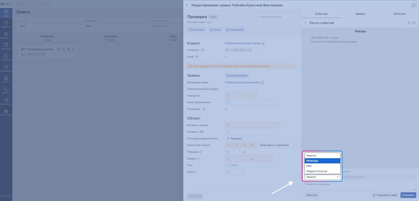419x201 pixels.
Task: Open the Финансы sidebar icon
Action: click(6, 46)
